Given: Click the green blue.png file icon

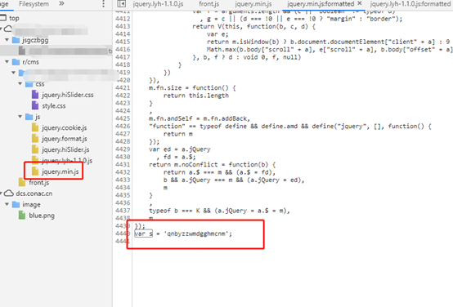Looking at the screenshot, I should (22, 216).
